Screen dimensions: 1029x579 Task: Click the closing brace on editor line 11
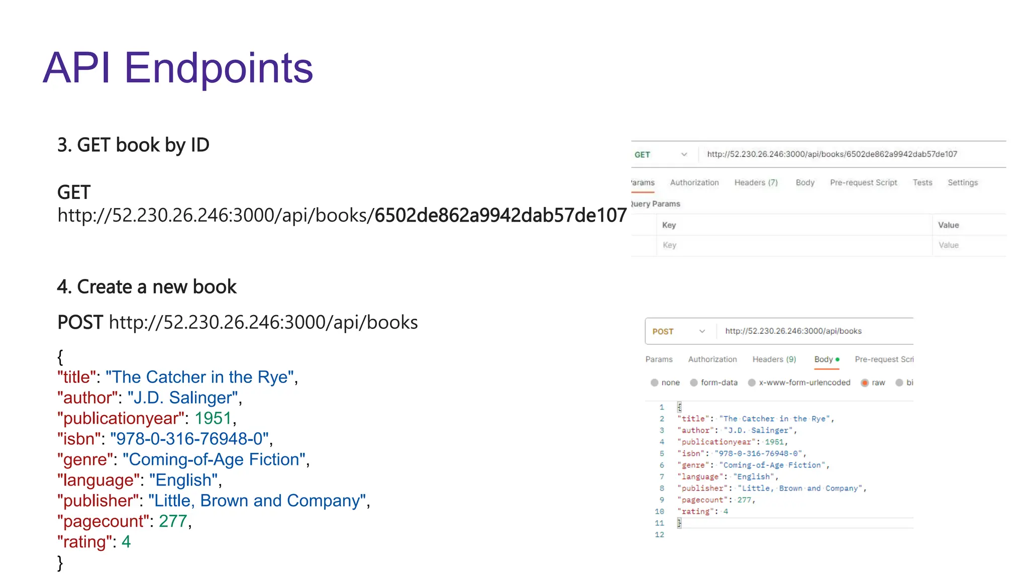click(679, 523)
